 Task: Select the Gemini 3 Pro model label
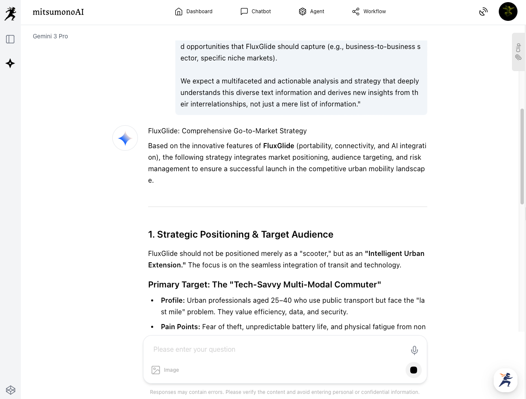(x=50, y=36)
